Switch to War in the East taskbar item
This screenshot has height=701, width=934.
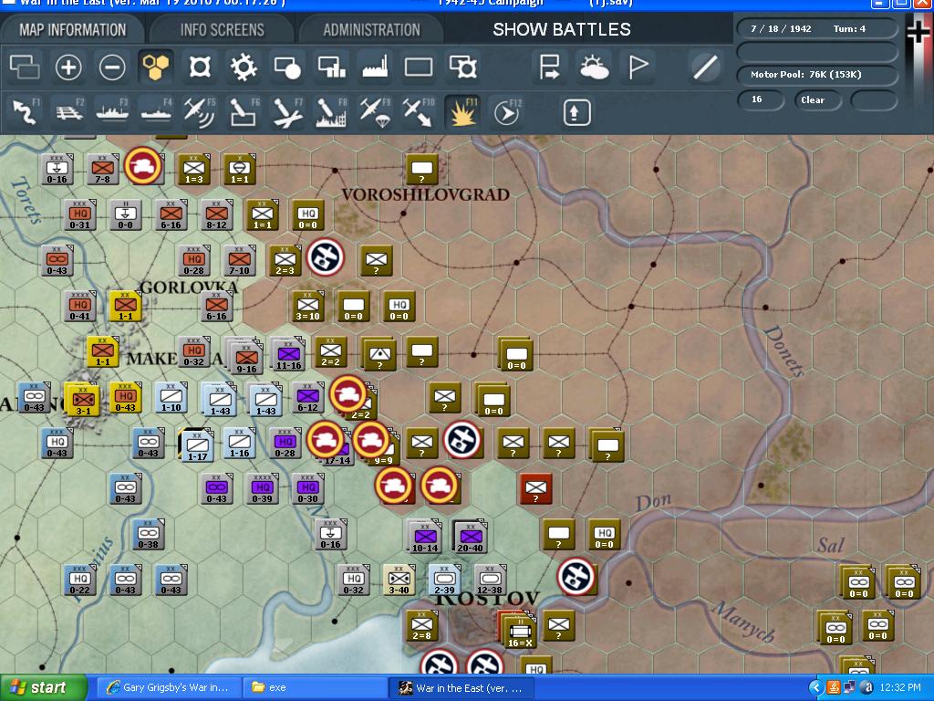[x=462, y=688]
